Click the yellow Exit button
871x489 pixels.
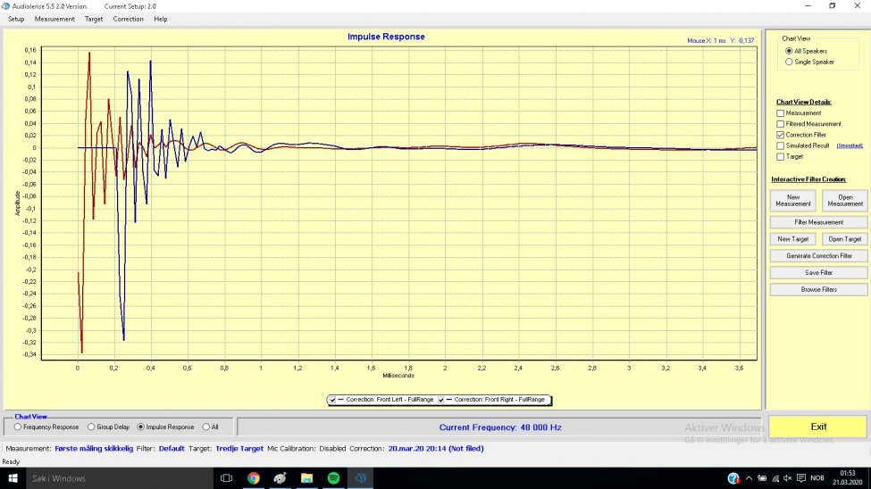(x=818, y=427)
